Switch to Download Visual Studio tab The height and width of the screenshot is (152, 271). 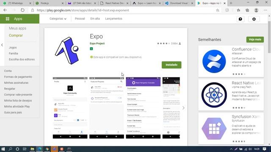coord(179,3)
